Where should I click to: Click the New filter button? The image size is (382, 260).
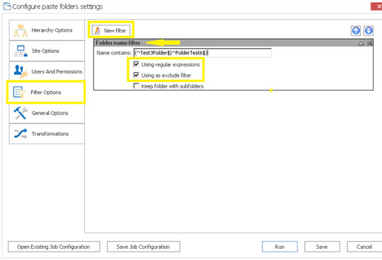point(111,30)
